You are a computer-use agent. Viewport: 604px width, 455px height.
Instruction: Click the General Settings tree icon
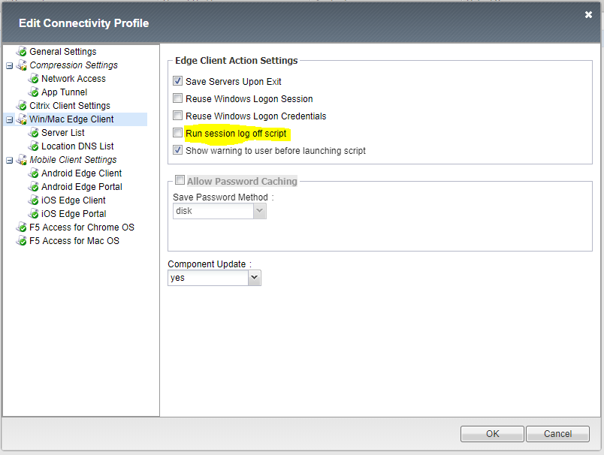21,52
